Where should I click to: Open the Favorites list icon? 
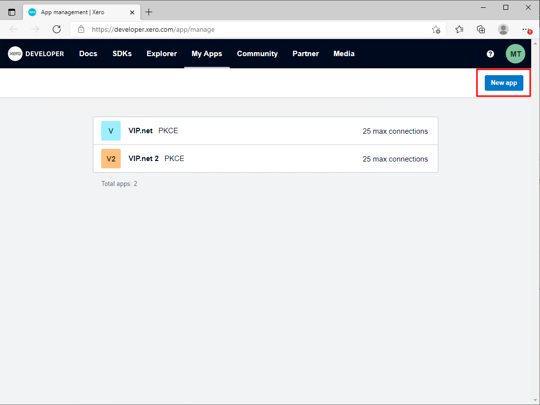coord(459,30)
